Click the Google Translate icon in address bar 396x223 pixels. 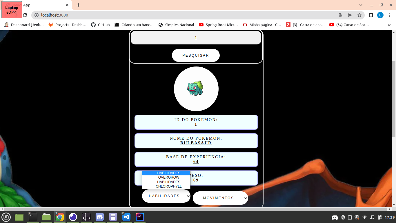click(x=341, y=15)
